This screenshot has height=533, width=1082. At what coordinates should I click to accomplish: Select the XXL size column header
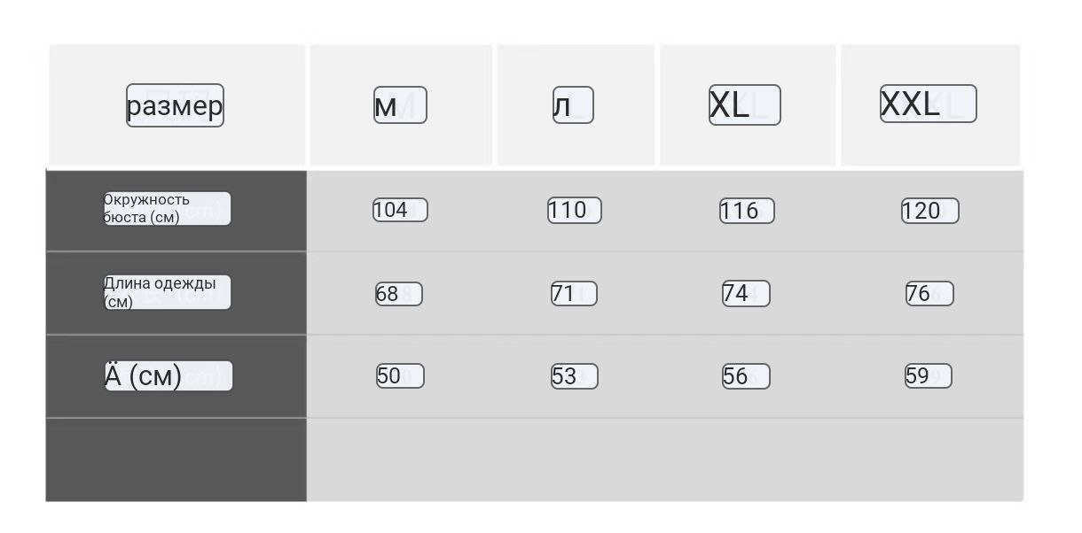tap(928, 104)
